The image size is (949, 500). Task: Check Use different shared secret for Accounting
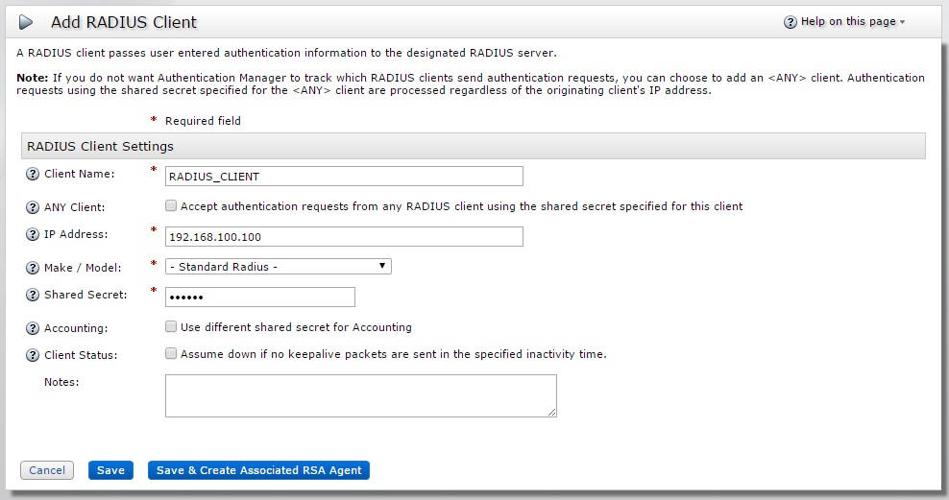tap(171, 326)
